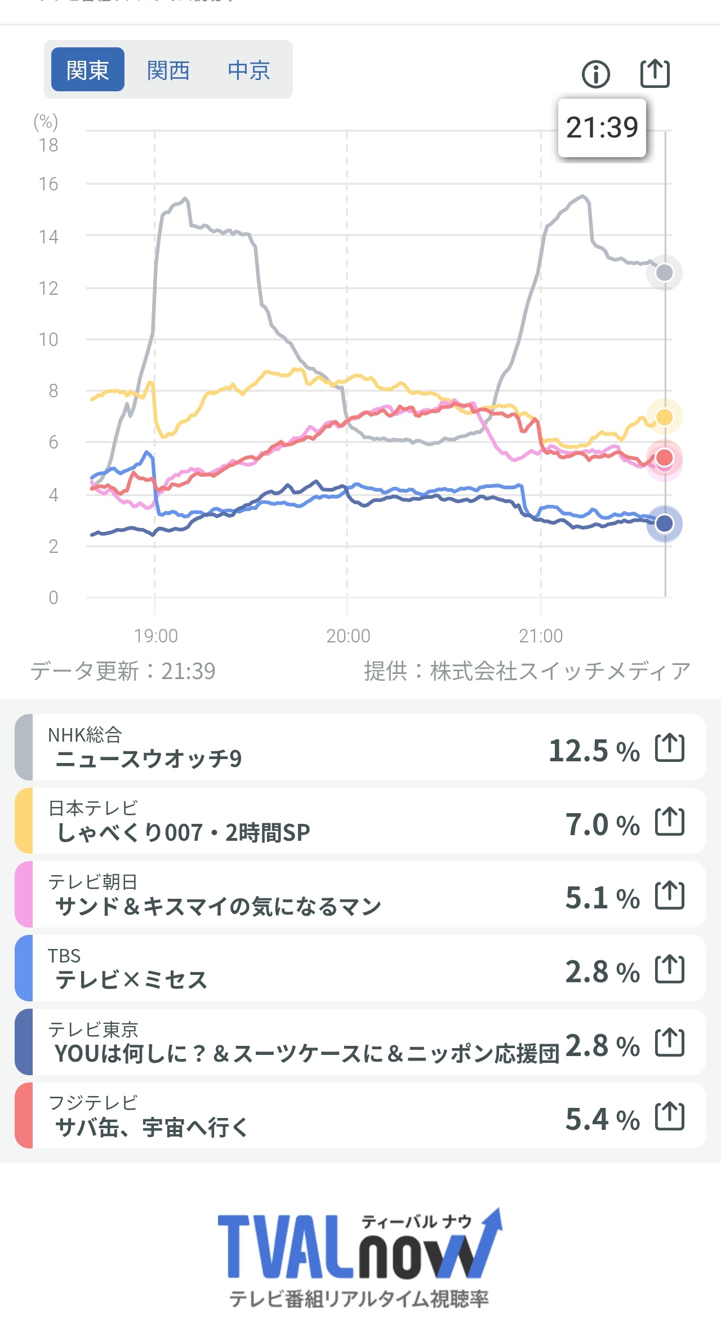
Task: Share テレビ東京 YOUは何しに rating
Action: [x=670, y=1043]
